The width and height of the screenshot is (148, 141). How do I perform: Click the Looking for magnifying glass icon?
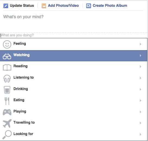7,135
